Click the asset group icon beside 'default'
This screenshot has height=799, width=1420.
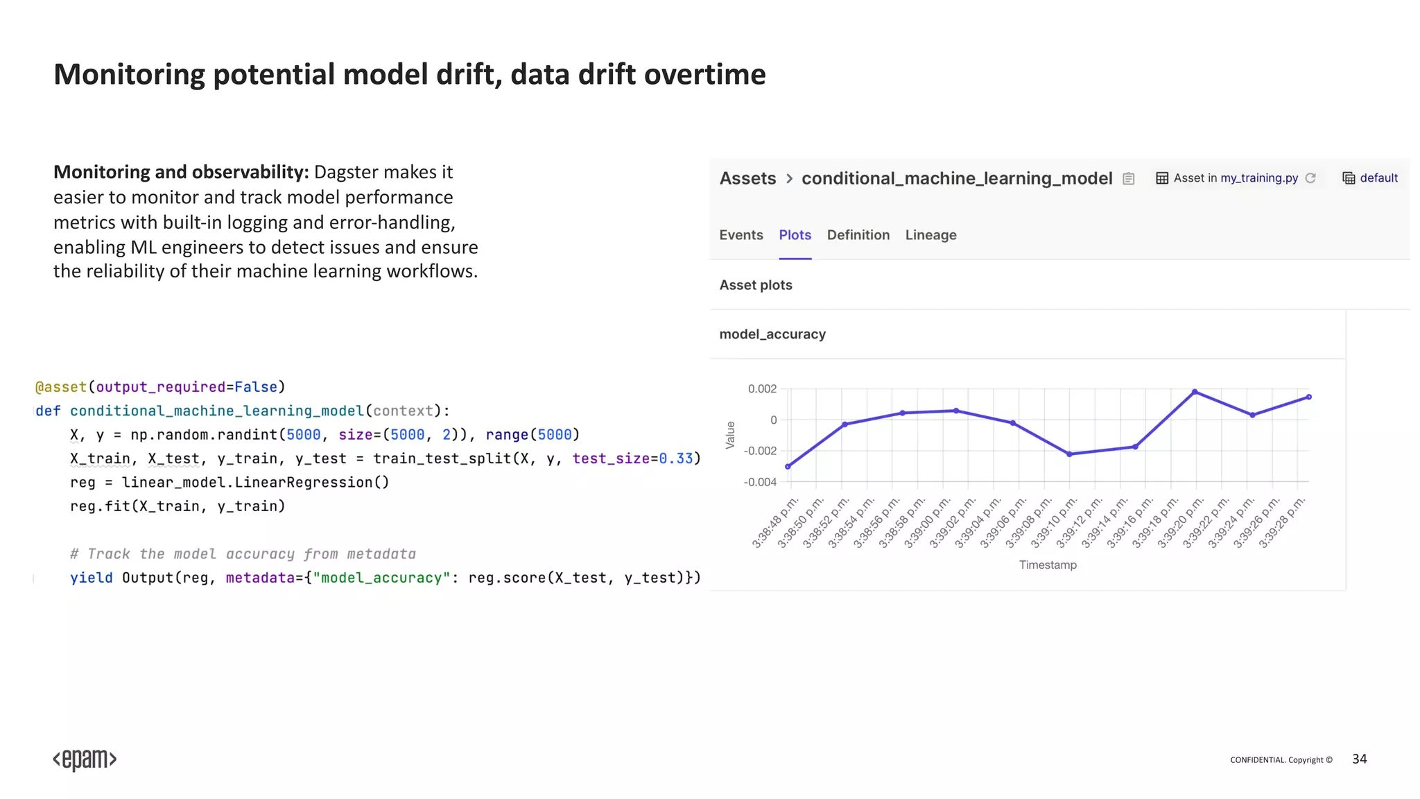(1349, 178)
